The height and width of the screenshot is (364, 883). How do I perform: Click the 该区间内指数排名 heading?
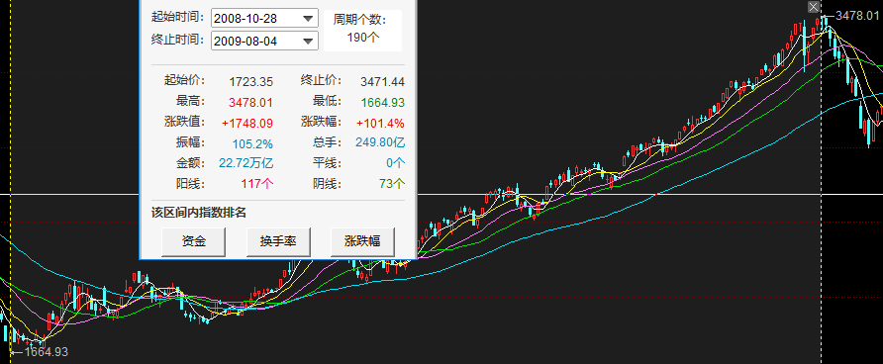coord(199,213)
